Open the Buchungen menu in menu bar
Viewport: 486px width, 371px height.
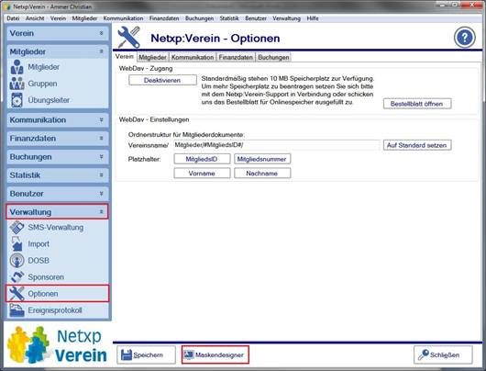pyautogui.click(x=199, y=18)
